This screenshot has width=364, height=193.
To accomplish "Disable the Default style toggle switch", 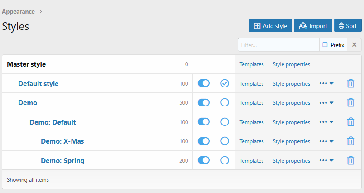I will pyautogui.click(x=204, y=83).
